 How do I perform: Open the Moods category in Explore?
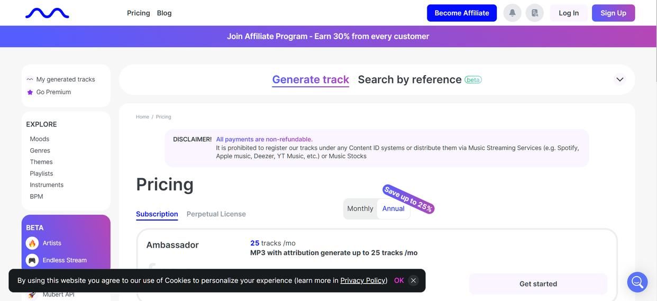coord(40,139)
